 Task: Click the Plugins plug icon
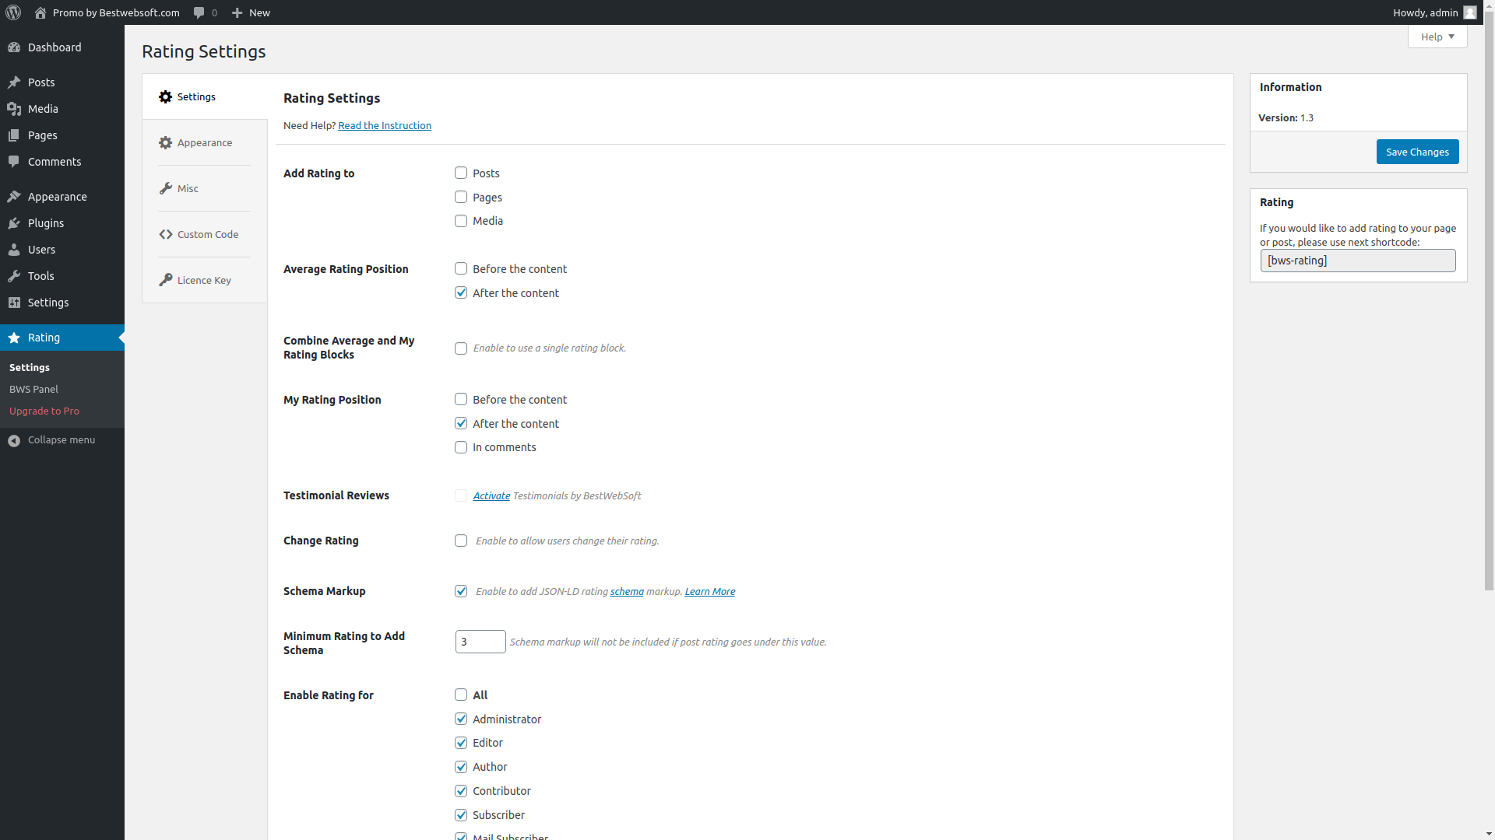point(14,223)
